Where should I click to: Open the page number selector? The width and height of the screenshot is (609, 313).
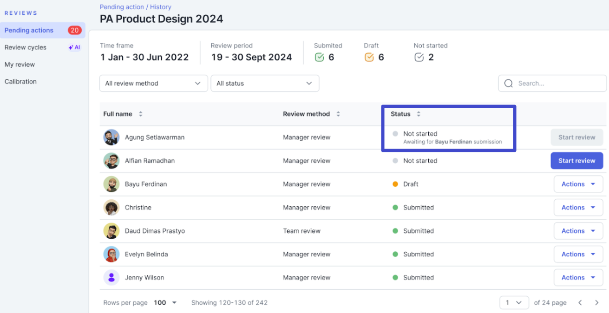pos(514,303)
